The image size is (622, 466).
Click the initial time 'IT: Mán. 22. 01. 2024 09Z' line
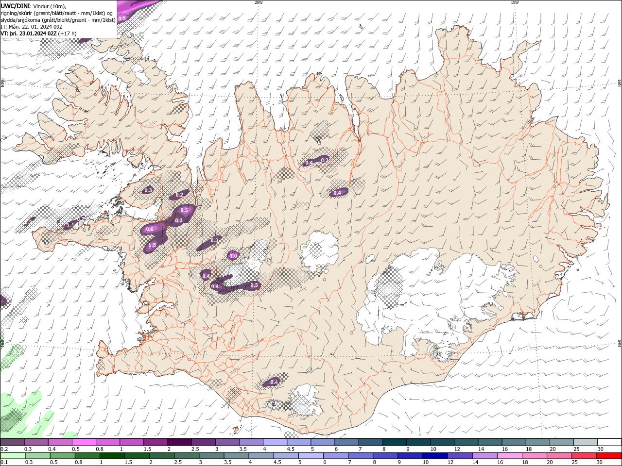[x=31, y=27]
